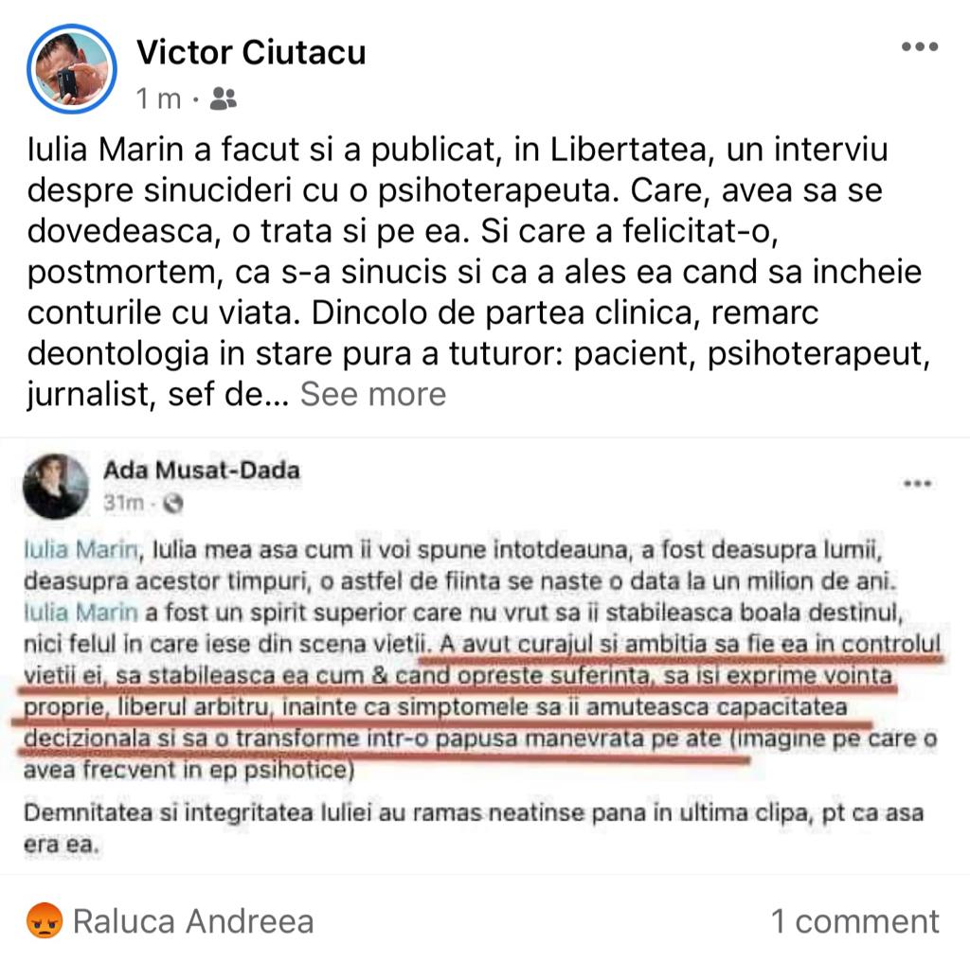Click the 1 m post timestamp
This screenshot has height=962, width=970.
158,98
